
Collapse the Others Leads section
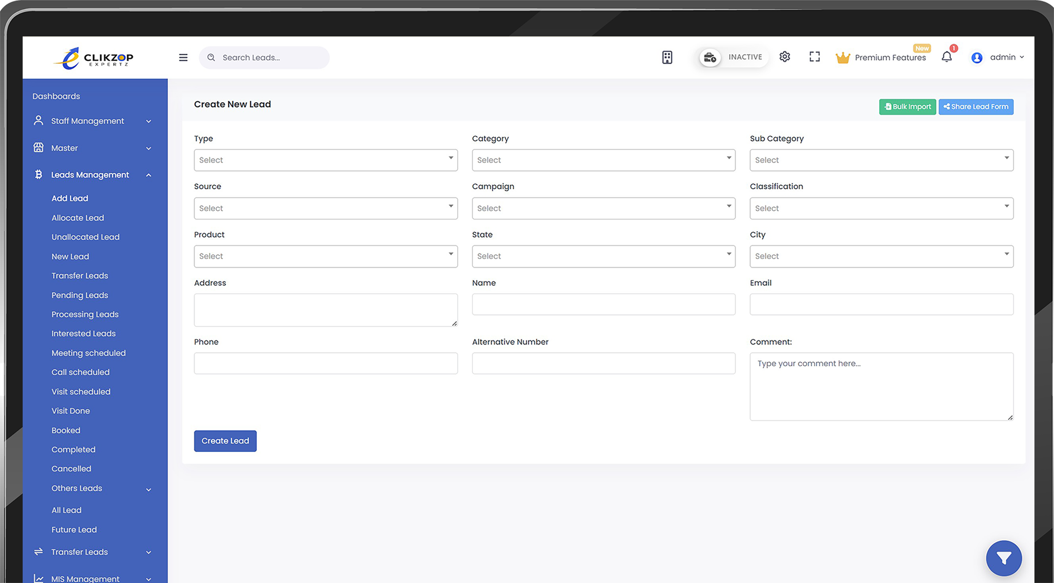click(x=148, y=489)
